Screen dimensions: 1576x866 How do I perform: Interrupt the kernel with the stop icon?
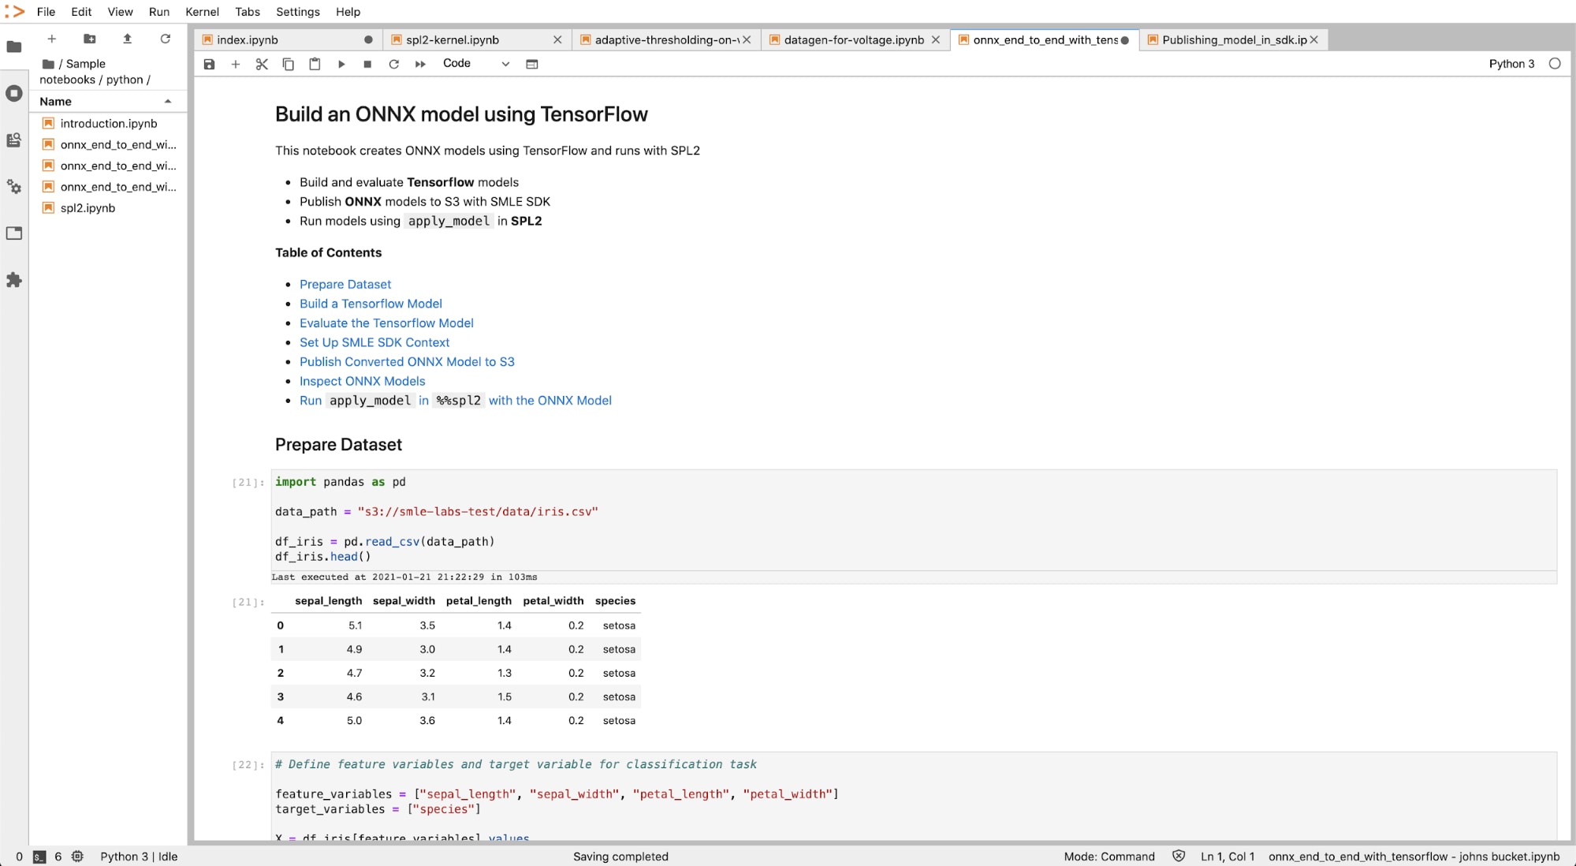(x=367, y=64)
